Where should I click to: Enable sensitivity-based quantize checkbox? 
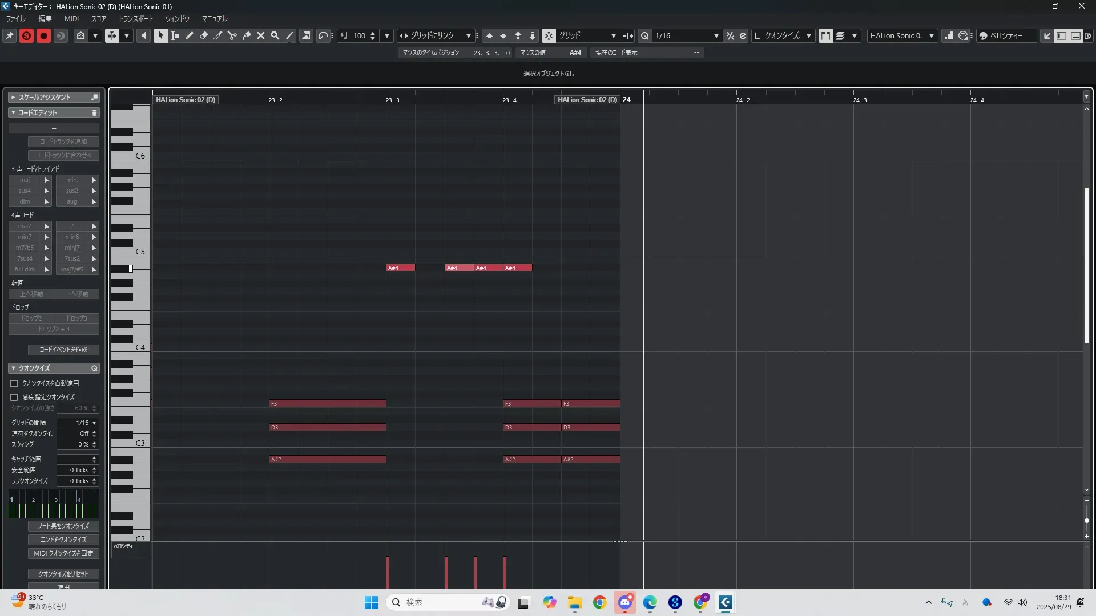(14, 397)
